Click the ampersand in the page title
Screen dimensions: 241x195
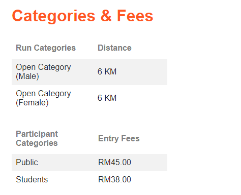tap(106, 16)
